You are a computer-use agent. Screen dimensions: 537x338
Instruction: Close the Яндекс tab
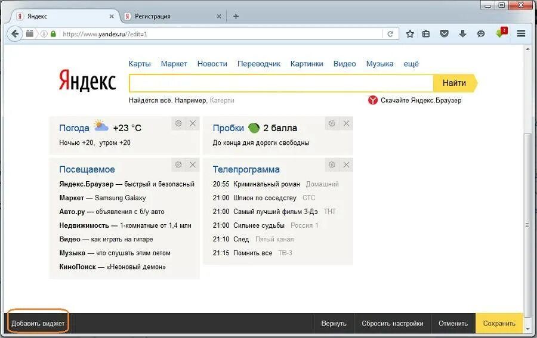coord(112,17)
